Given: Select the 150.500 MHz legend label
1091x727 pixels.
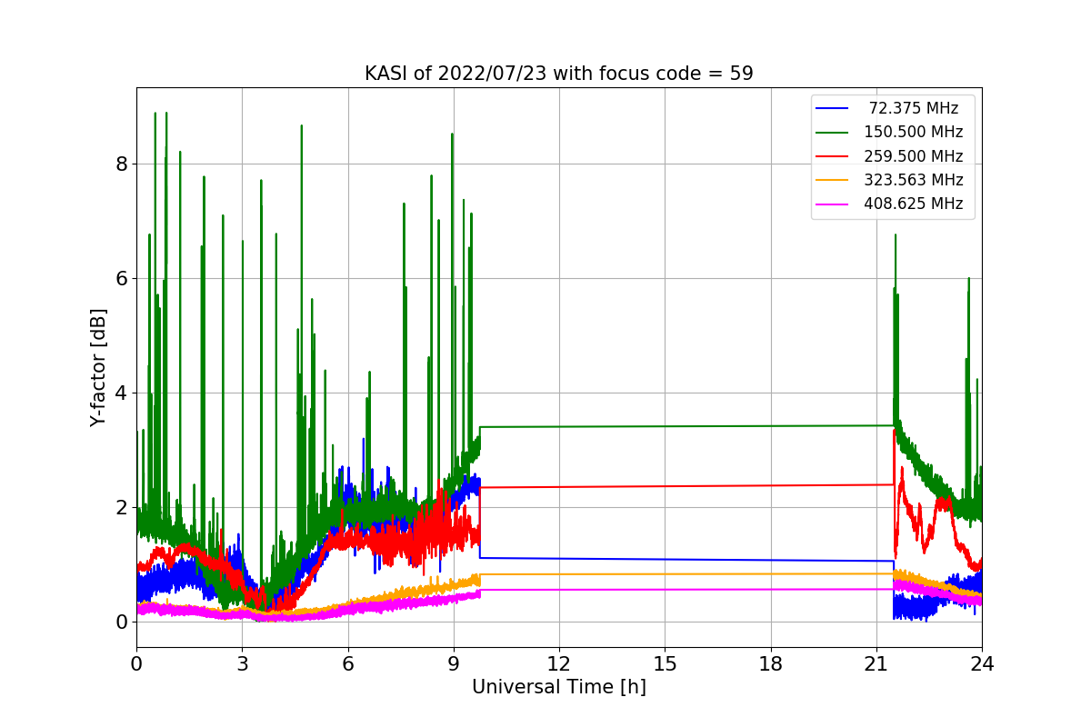Looking at the screenshot, I should 914,132.
